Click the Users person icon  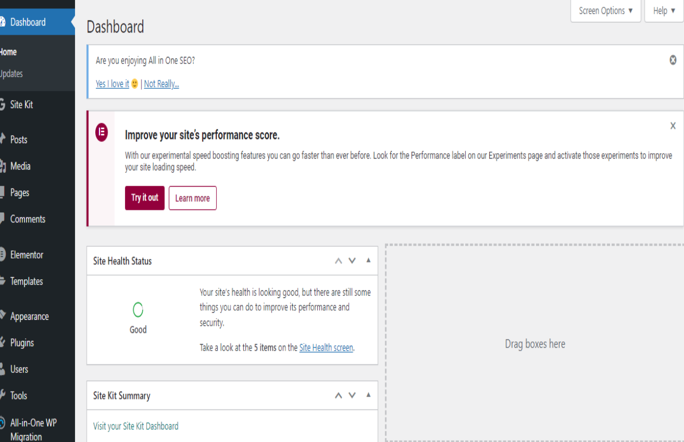[2, 369]
